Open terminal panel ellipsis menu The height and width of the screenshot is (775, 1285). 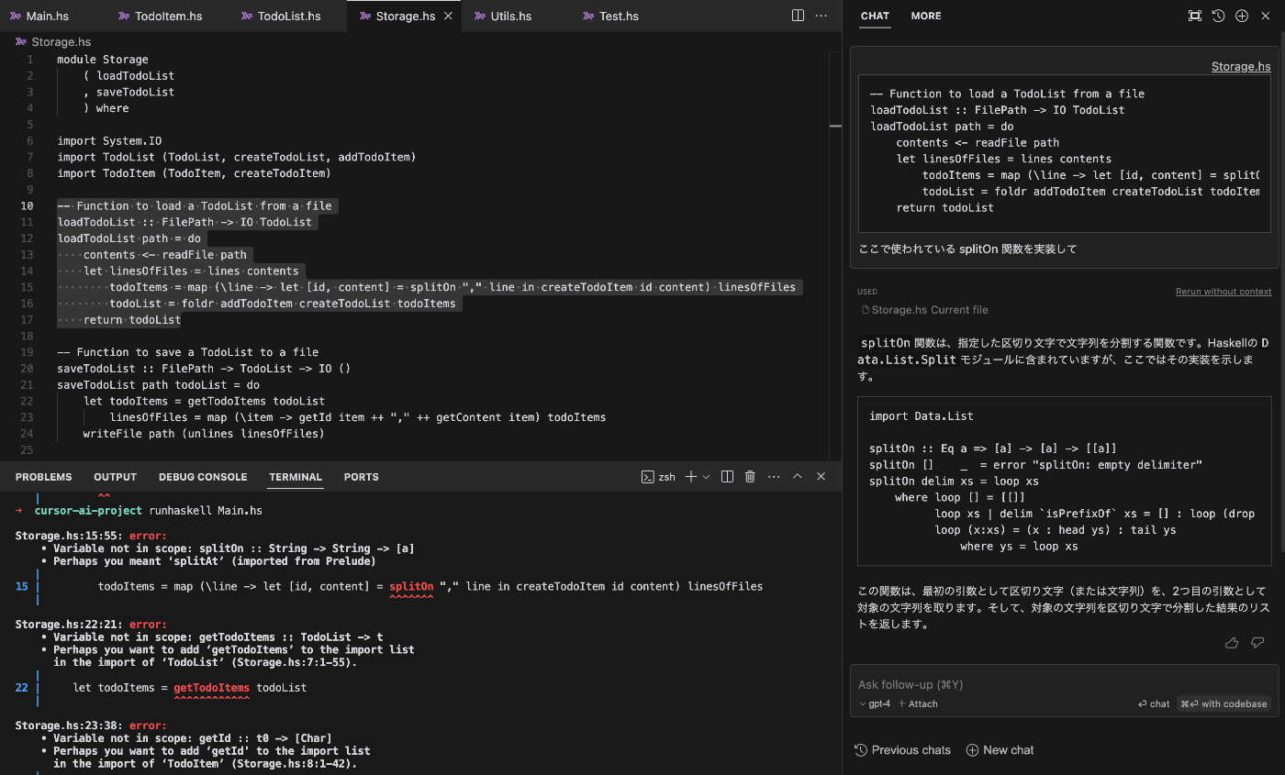[774, 477]
